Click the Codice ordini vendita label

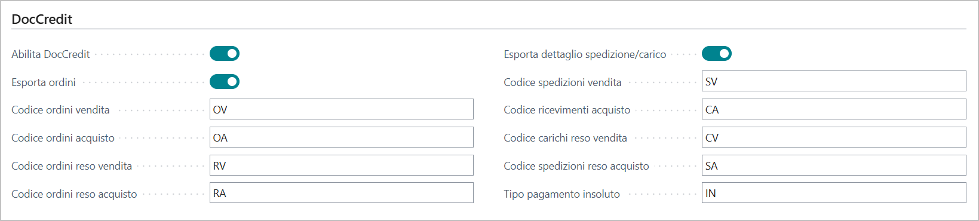point(60,110)
